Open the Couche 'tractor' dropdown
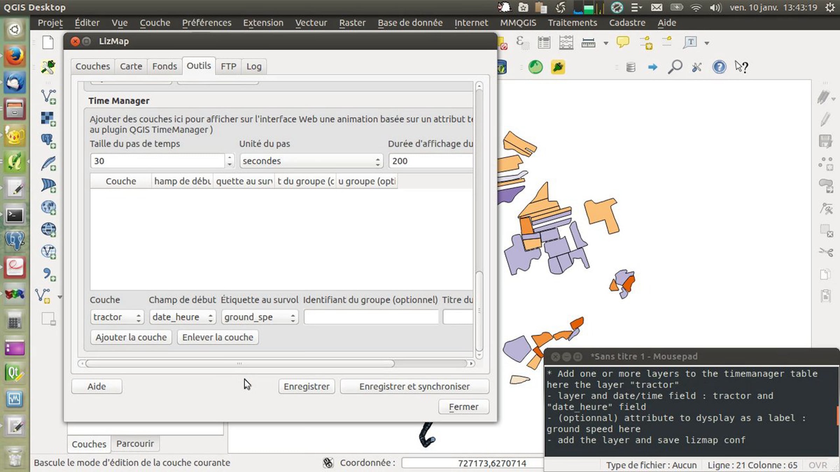The height and width of the screenshot is (472, 840). 117,317
